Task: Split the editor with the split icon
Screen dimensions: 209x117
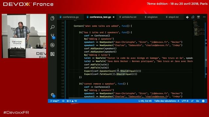Action: point(199,17)
